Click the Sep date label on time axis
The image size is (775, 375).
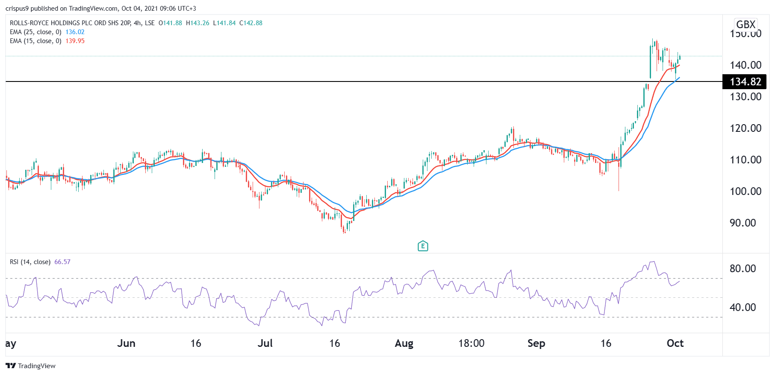536,344
